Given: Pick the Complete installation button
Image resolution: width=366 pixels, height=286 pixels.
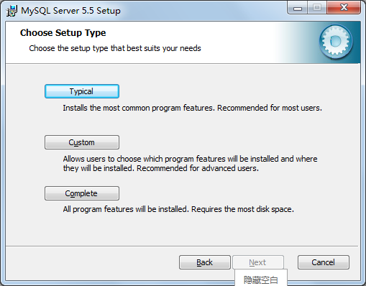Looking at the screenshot, I should (82, 193).
